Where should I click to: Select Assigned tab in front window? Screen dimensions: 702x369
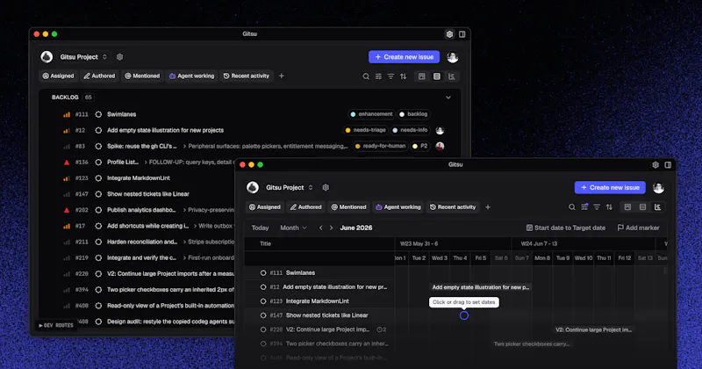click(x=264, y=207)
